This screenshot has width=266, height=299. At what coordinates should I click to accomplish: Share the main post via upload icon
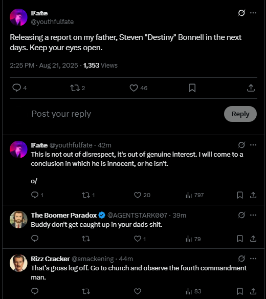251,88
